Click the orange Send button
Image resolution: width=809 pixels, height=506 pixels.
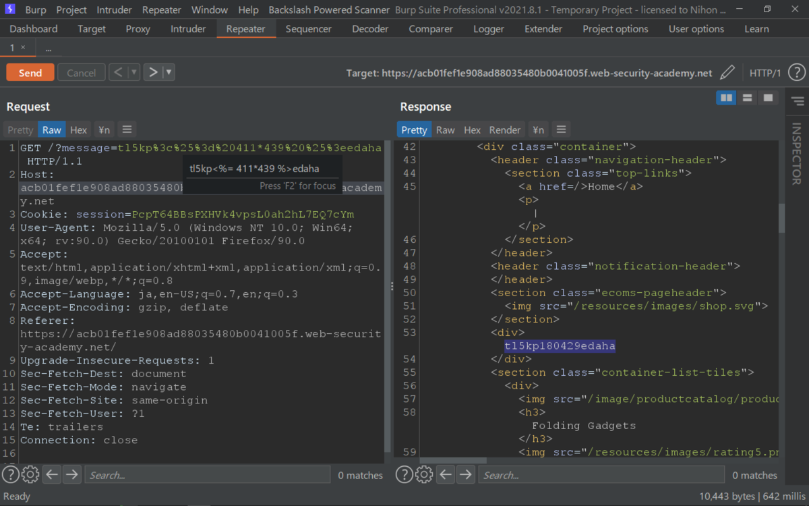30,73
